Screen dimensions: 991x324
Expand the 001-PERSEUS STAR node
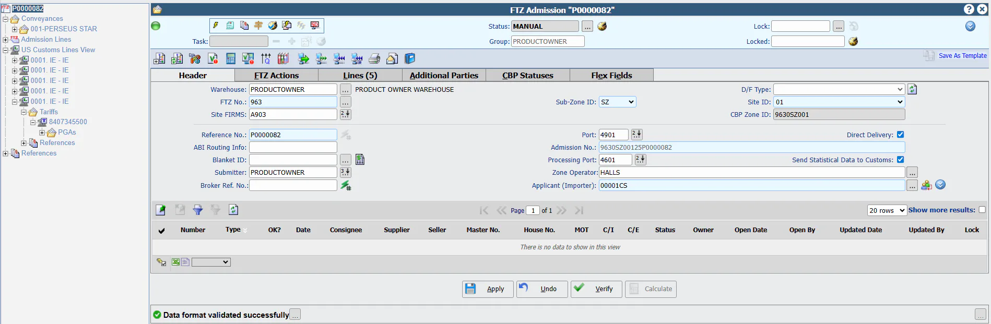tap(15, 29)
